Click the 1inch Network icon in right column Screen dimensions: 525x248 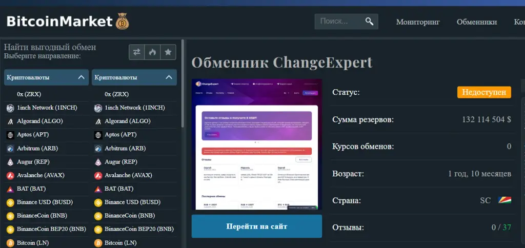98,108
